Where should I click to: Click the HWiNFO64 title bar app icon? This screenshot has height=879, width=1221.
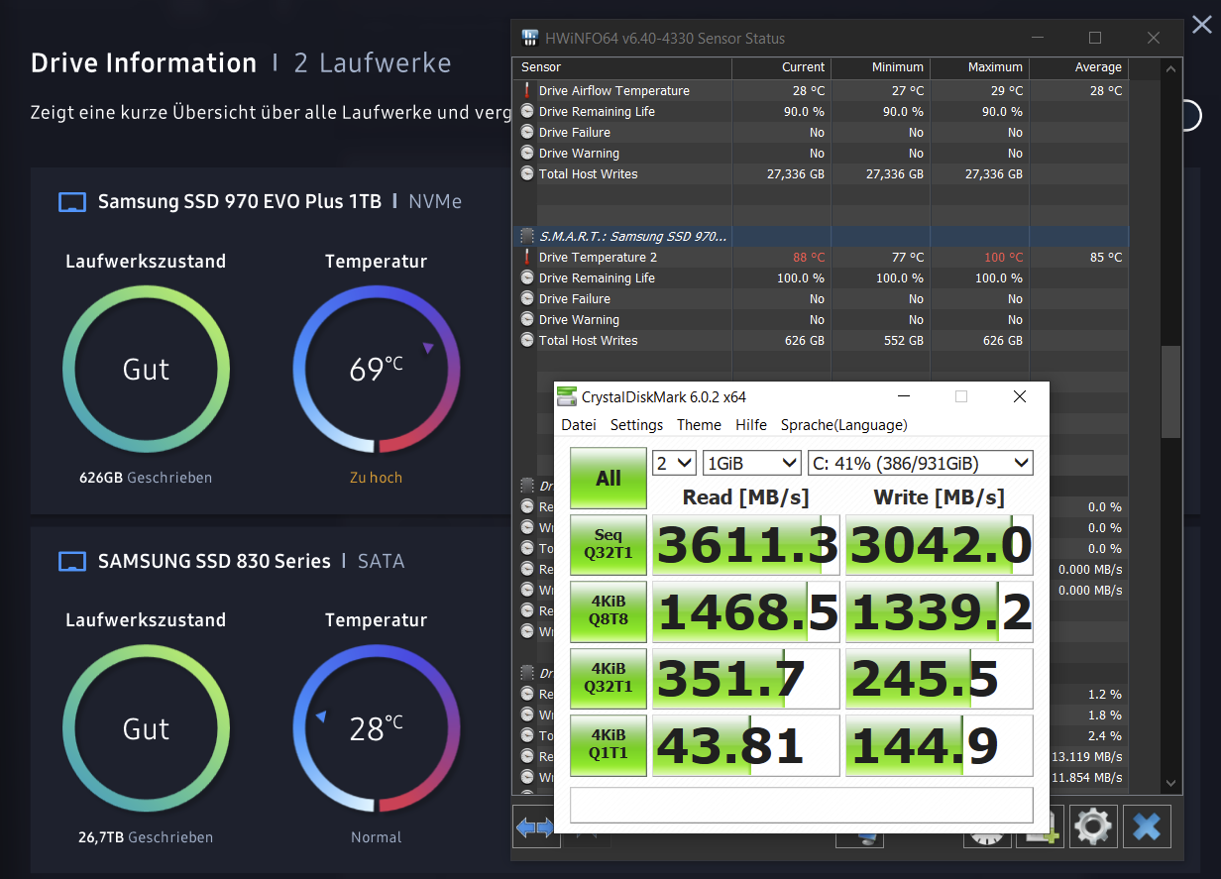coord(530,39)
